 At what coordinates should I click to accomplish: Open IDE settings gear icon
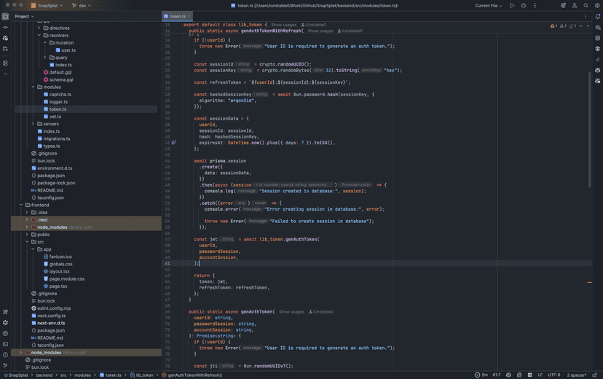coord(596,5)
